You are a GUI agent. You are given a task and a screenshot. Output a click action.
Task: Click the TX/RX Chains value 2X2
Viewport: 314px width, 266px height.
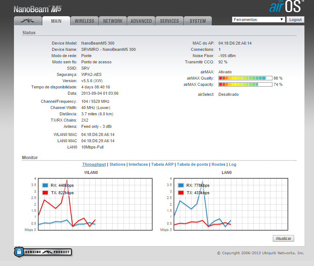pos(85,120)
